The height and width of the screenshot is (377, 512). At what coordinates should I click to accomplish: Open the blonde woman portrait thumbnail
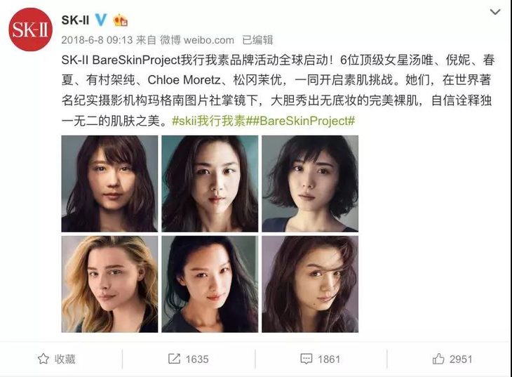[x=109, y=284]
